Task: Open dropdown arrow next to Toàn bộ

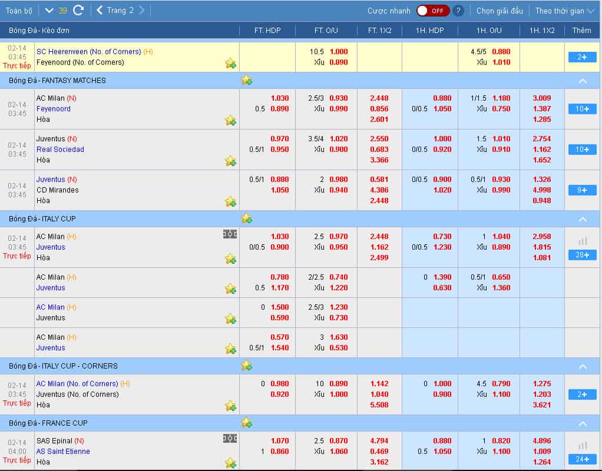Action: (49, 11)
